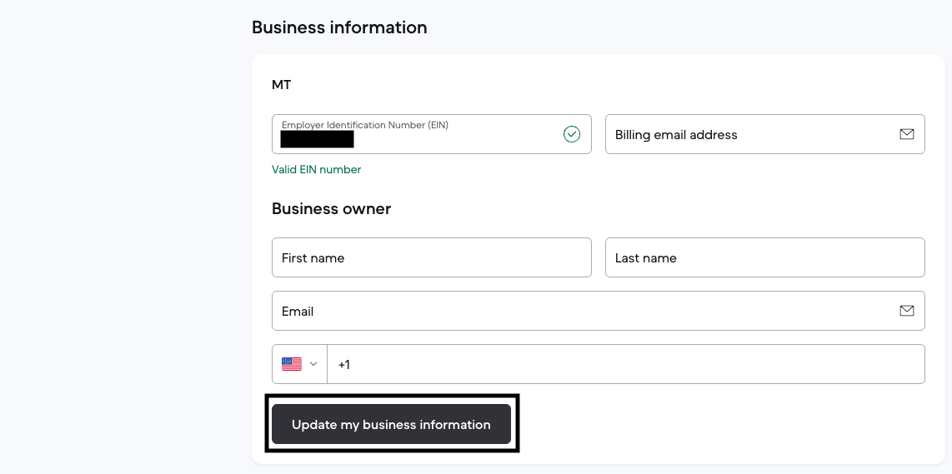The width and height of the screenshot is (952, 474).
Task: Click into the Billing email address field
Action: click(x=750, y=135)
